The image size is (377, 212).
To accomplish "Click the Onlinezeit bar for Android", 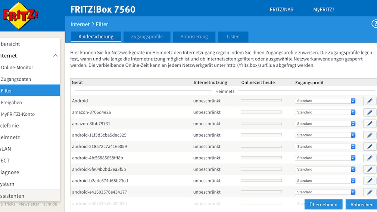I will (x=261, y=101).
